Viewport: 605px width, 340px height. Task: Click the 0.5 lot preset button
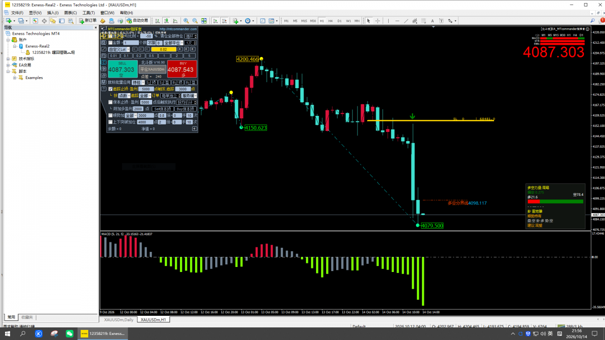(x=151, y=56)
